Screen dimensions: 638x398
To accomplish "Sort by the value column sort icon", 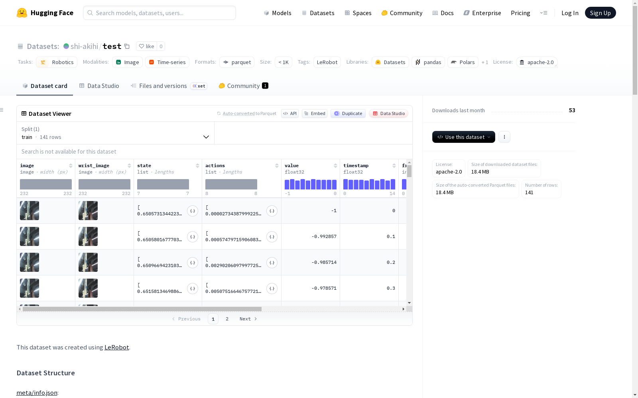I will 335,166.
